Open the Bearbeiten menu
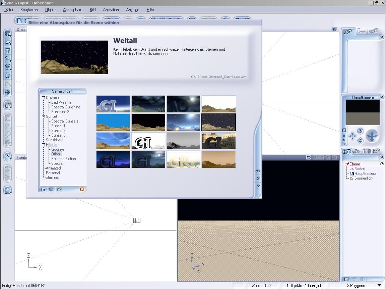 tap(29, 10)
